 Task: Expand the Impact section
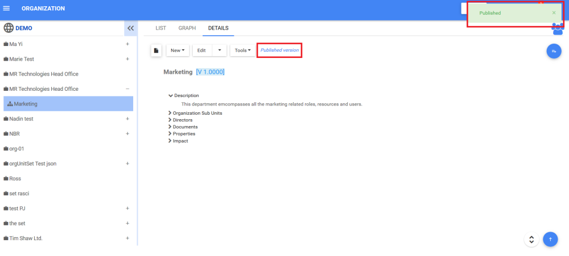[x=170, y=141]
